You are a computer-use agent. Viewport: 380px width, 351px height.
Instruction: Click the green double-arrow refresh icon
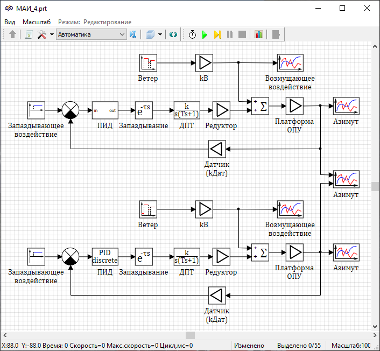pos(173,34)
